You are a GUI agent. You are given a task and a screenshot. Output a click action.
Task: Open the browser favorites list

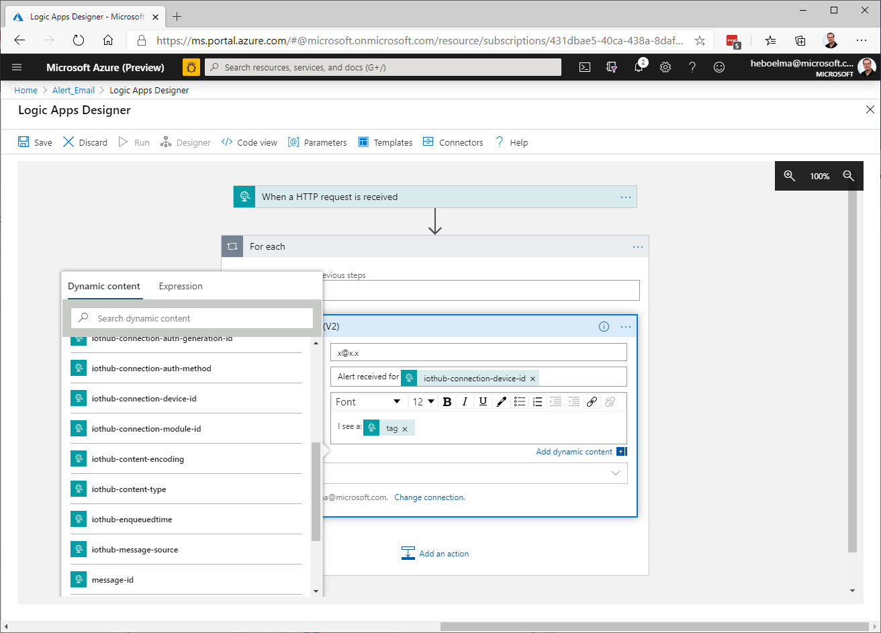tap(771, 40)
